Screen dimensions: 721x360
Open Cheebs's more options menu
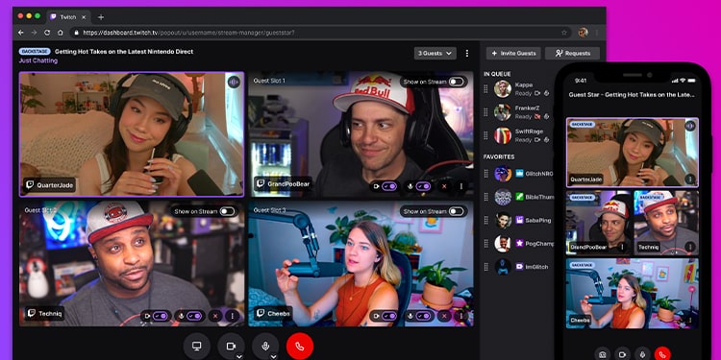click(461, 316)
